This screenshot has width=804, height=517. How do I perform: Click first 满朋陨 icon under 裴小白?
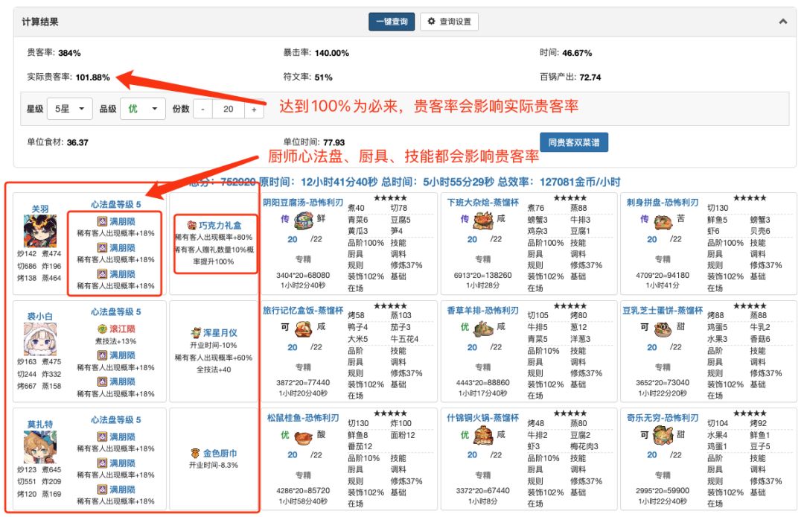point(103,355)
